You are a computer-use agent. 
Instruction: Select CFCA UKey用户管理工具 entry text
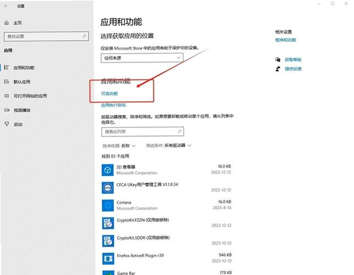[147, 185]
